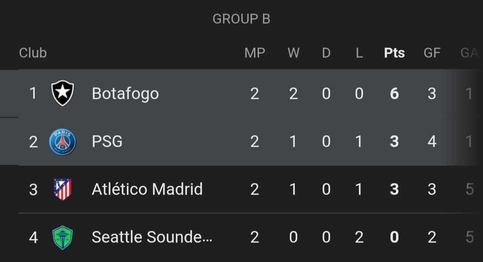Click the GF column header

[432, 53]
